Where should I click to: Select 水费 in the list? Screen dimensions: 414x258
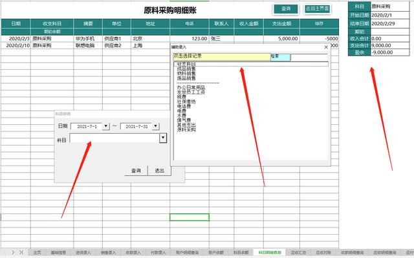[x=182, y=116]
